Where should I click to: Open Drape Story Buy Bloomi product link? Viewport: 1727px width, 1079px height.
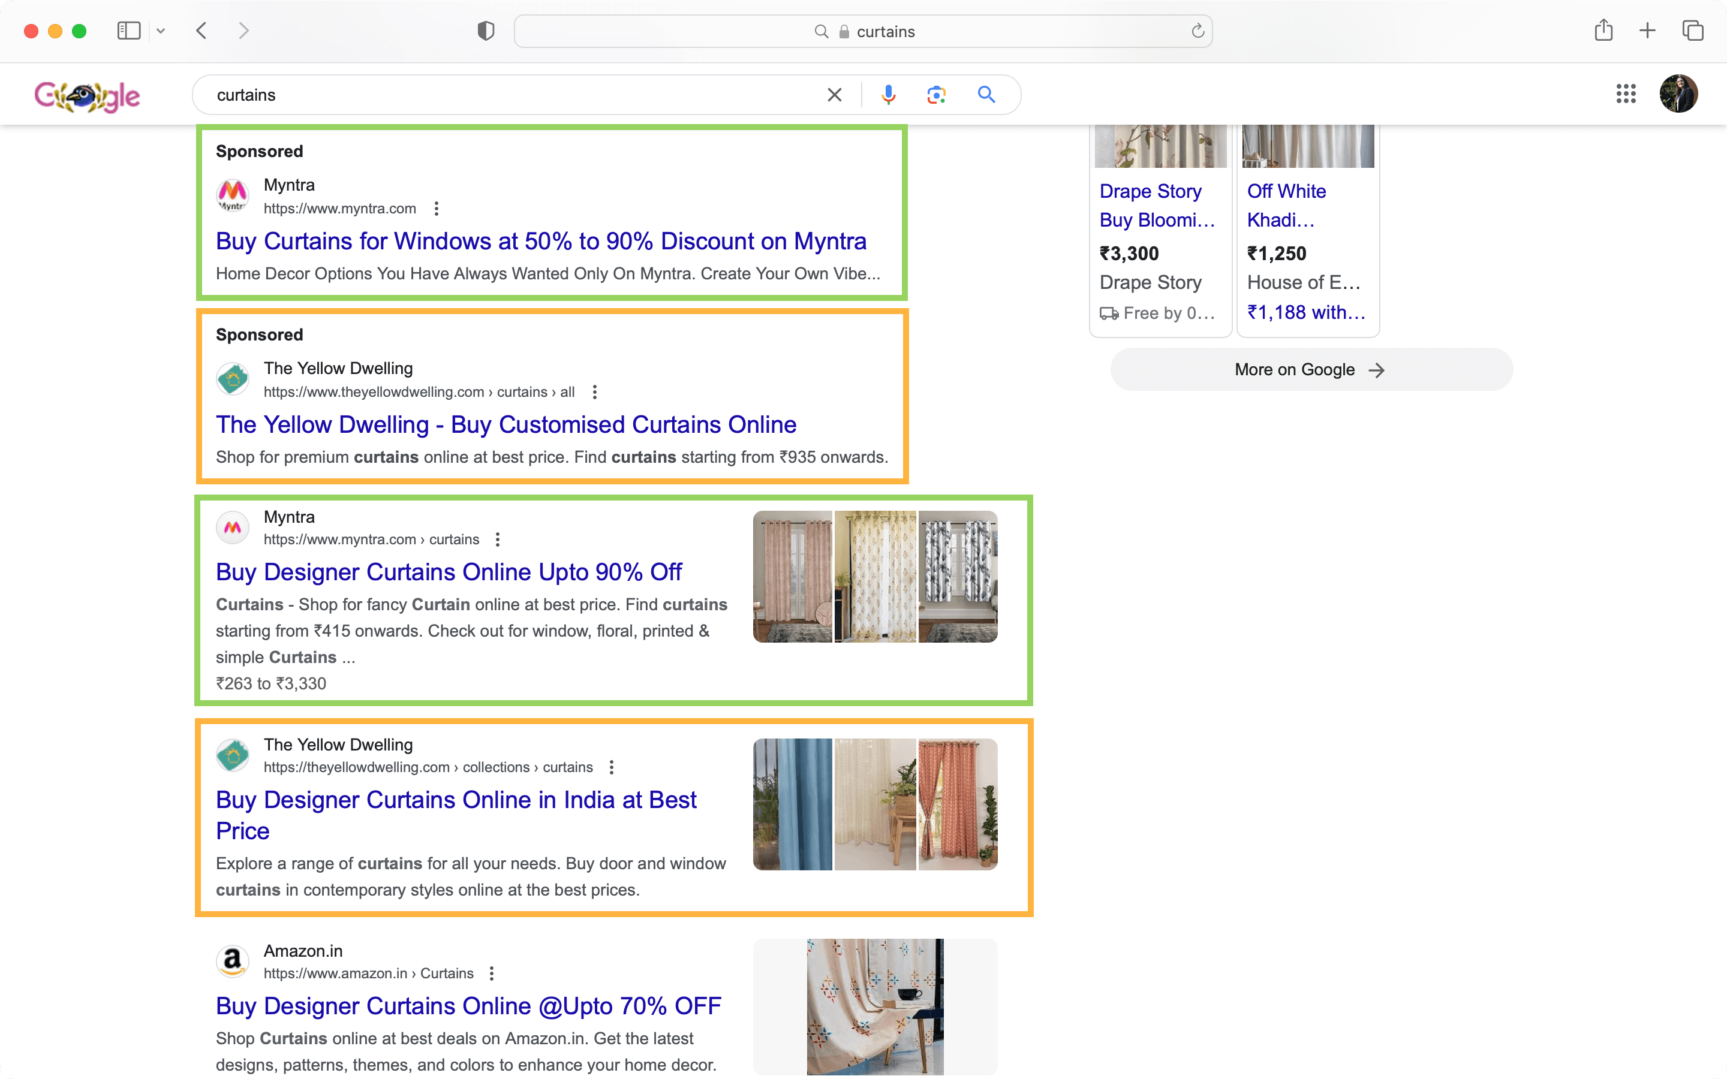(x=1157, y=206)
